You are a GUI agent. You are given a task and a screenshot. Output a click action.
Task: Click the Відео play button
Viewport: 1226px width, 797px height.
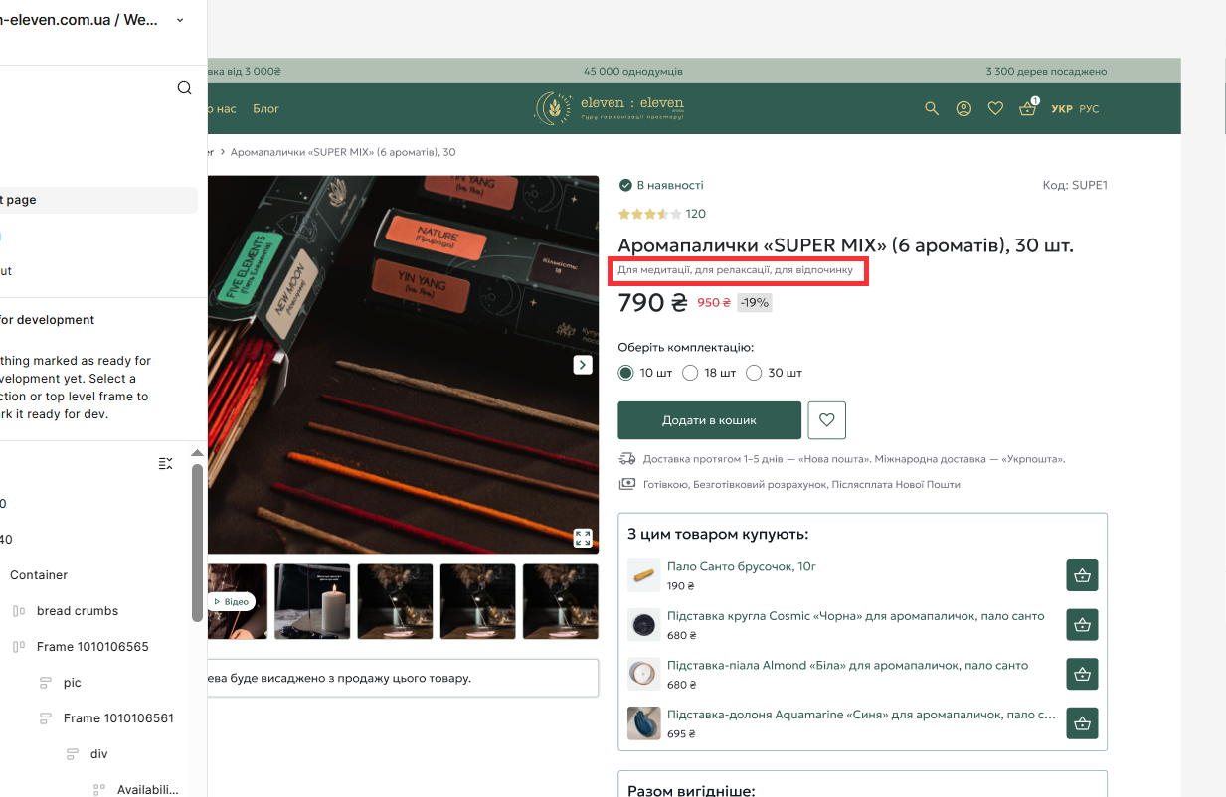232,602
